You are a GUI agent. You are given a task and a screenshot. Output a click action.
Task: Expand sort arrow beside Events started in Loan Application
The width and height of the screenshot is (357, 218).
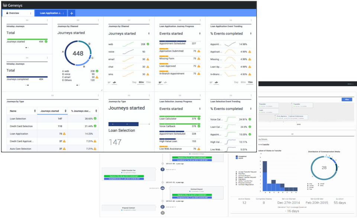coord(200,33)
